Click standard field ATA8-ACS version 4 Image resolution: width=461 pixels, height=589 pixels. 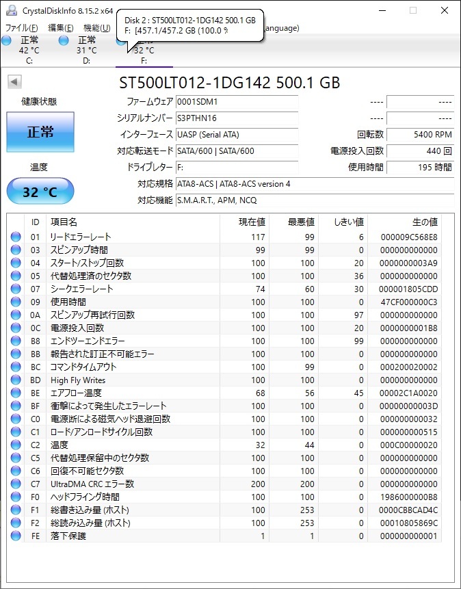[x=315, y=184]
